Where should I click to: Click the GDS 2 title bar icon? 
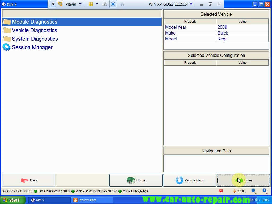pyautogui.click(x=3, y=4)
